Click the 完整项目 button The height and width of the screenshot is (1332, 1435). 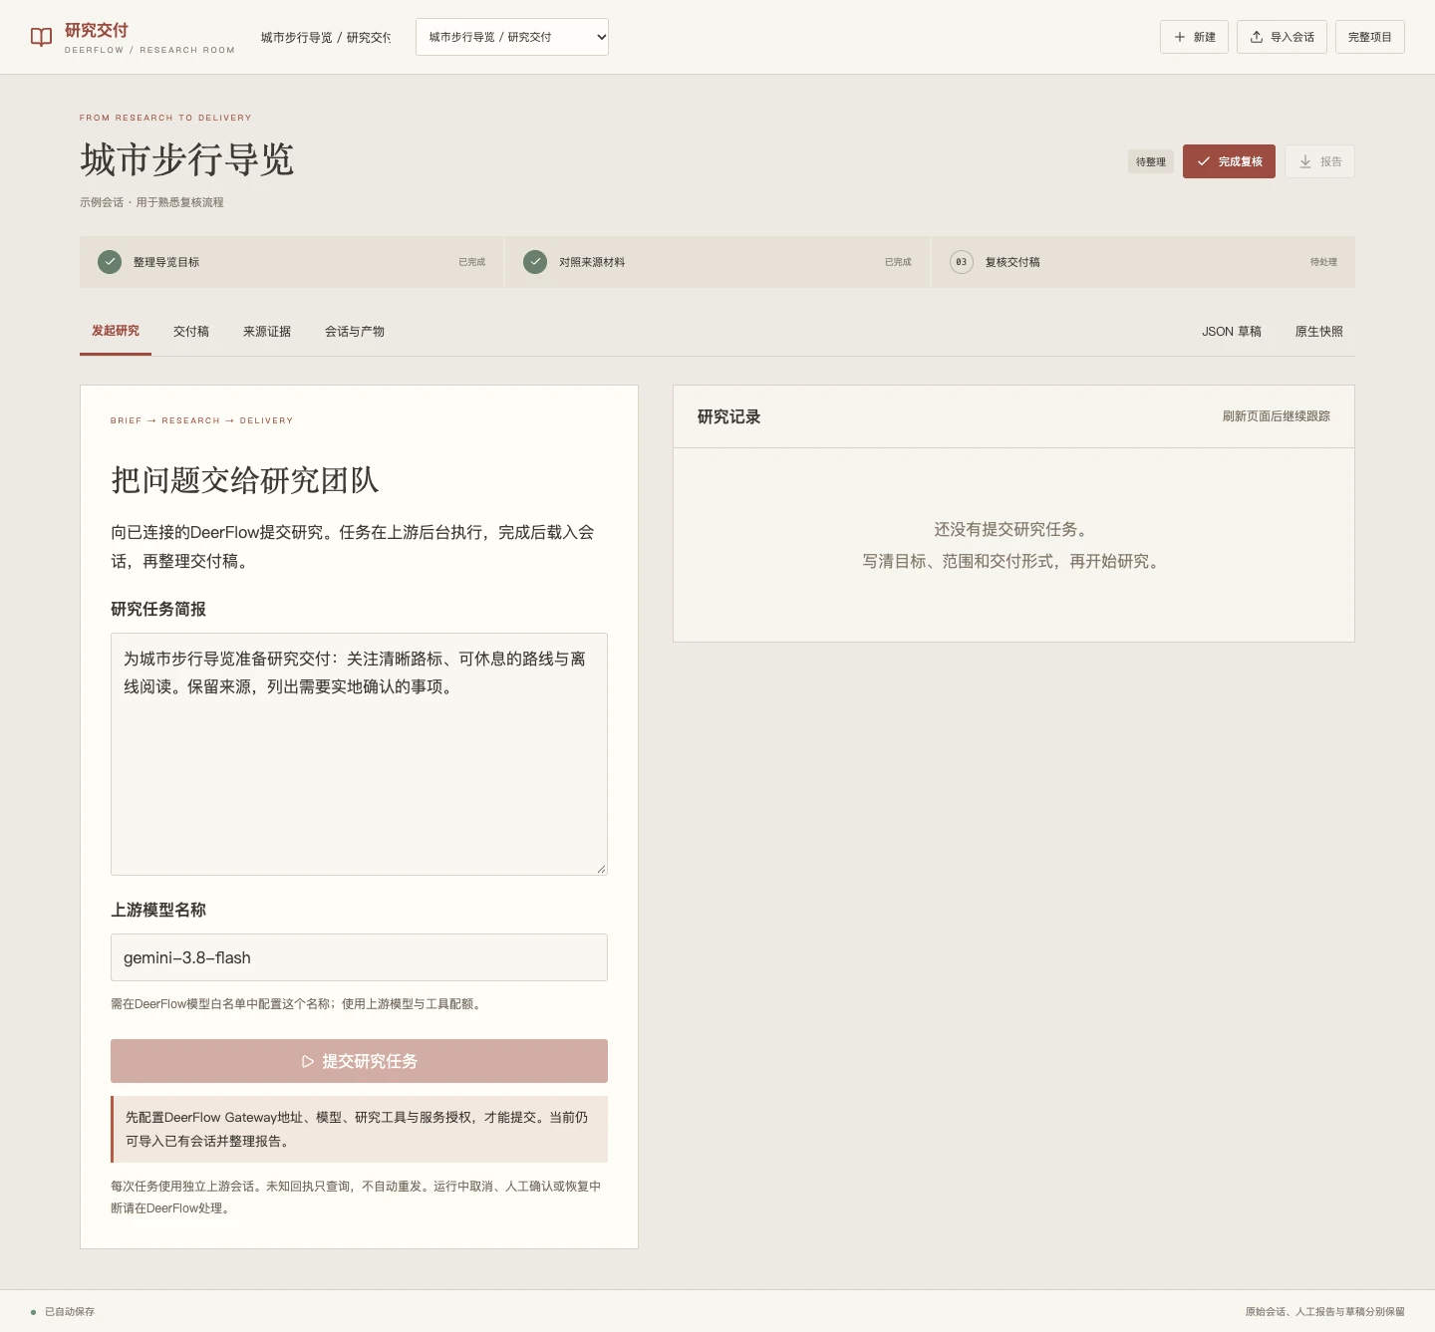point(1370,37)
